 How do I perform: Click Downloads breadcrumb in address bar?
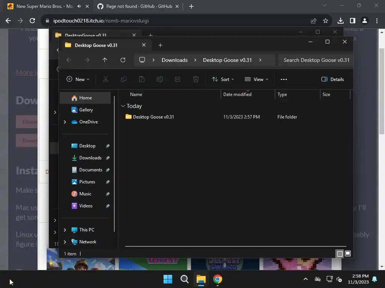[x=174, y=60]
